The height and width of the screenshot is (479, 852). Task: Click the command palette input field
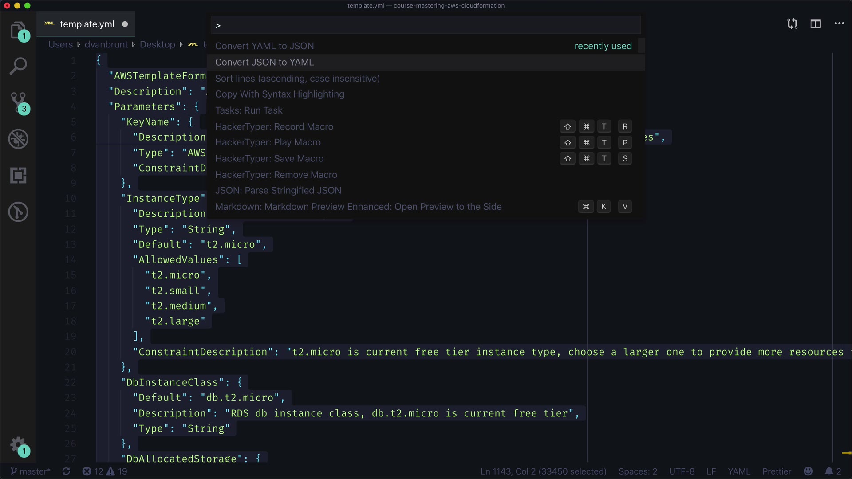point(426,25)
